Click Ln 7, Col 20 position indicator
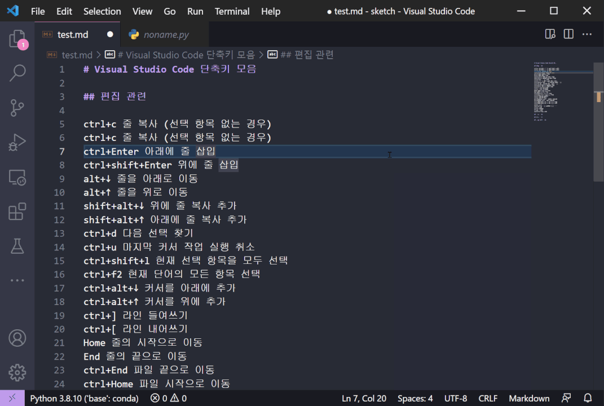The image size is (604, 406). point(364,398)
